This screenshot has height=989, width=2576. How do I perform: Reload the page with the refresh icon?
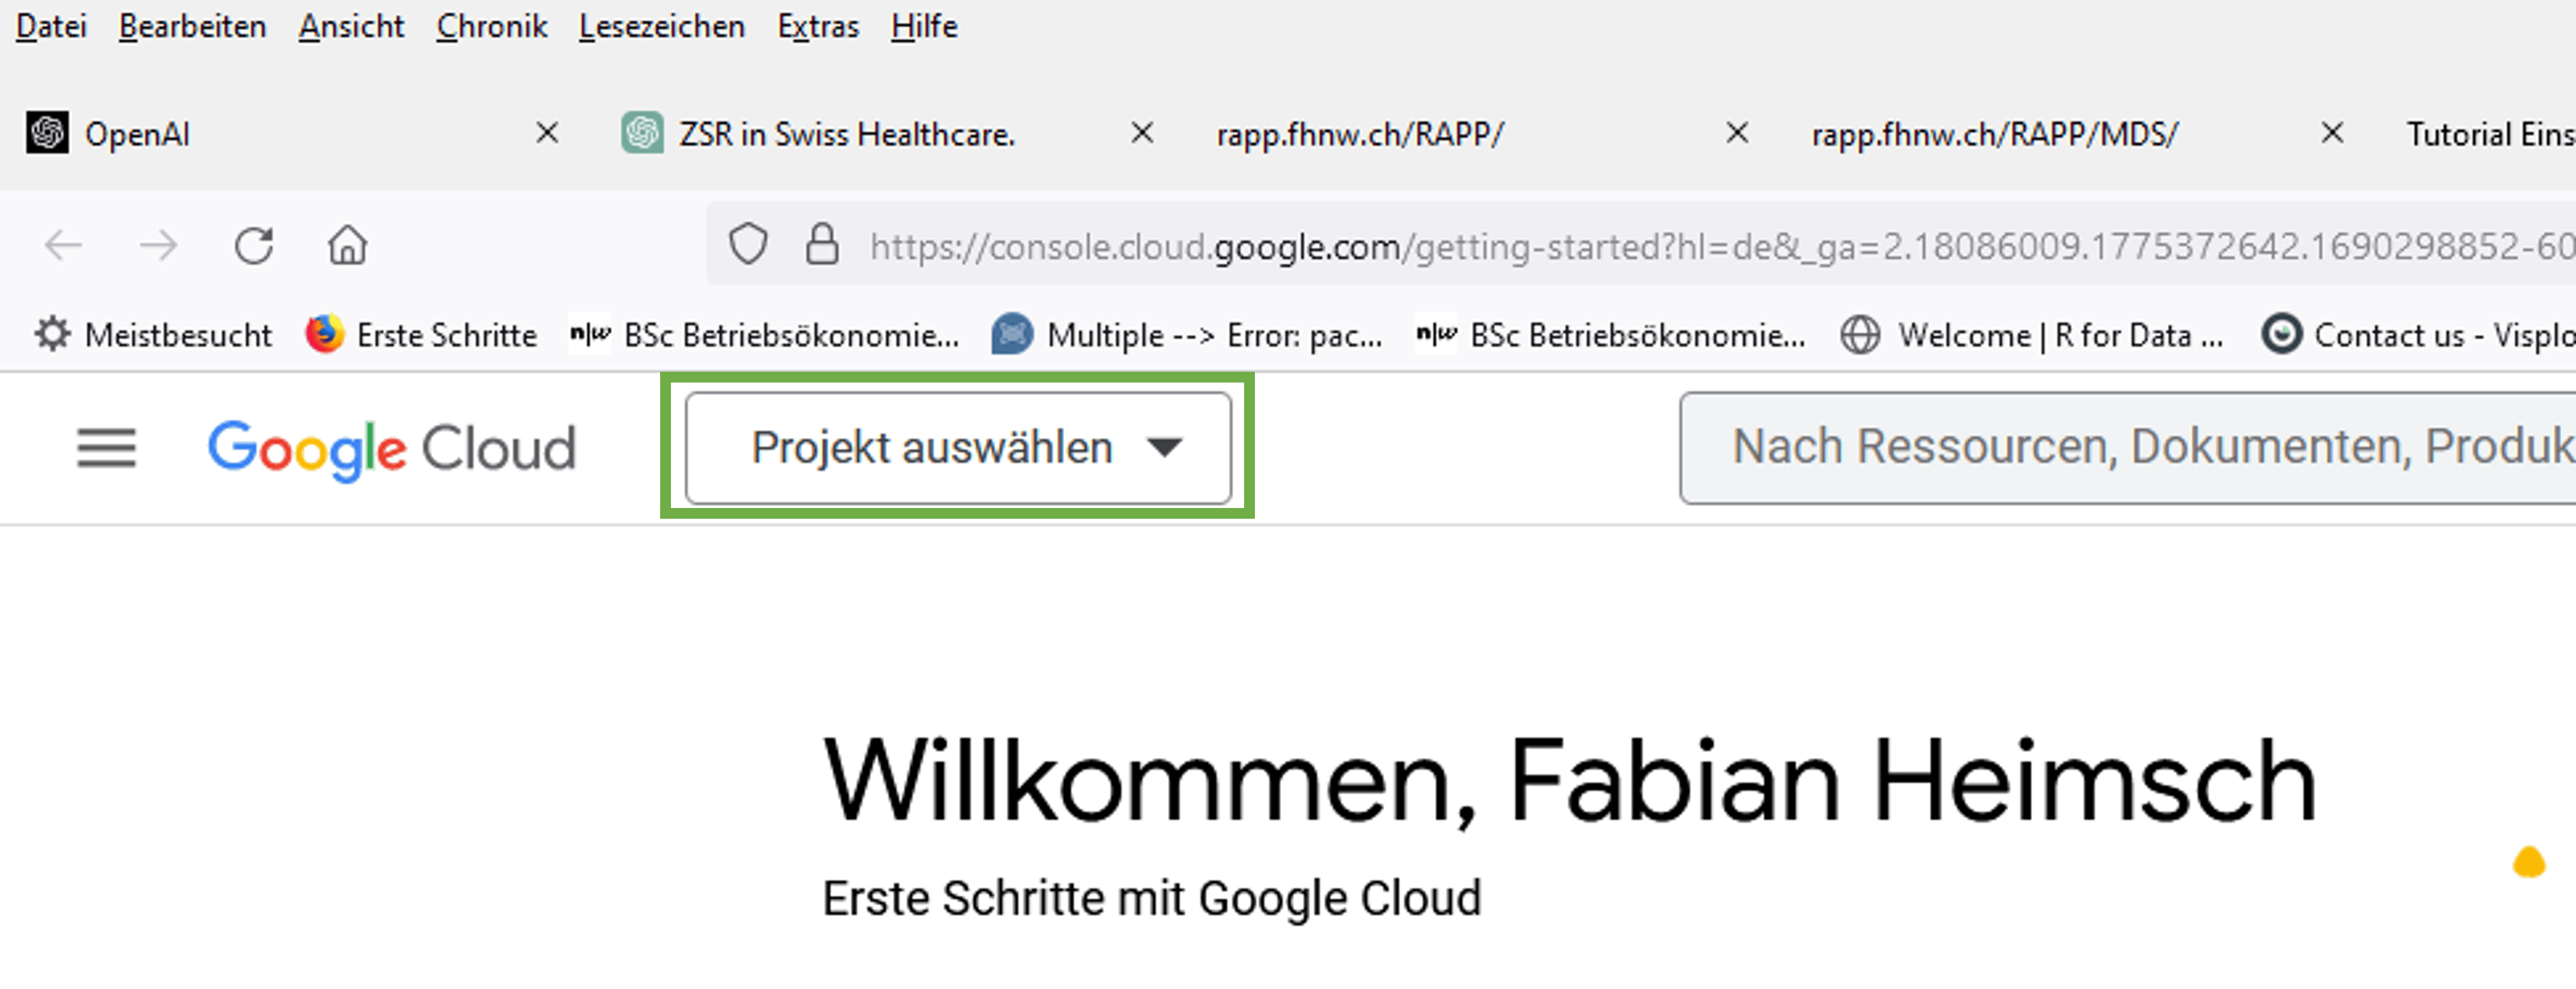click(x=254, y=246)
